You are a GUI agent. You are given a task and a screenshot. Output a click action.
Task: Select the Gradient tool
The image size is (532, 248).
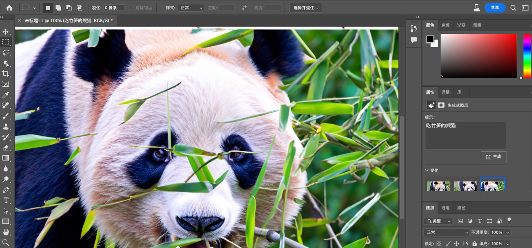(x=6, y=158)
